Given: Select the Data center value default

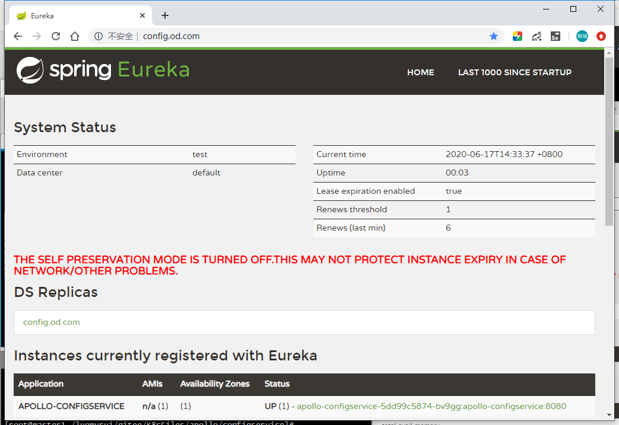Looking at the screenshot, I should click(x=206, y=172).
